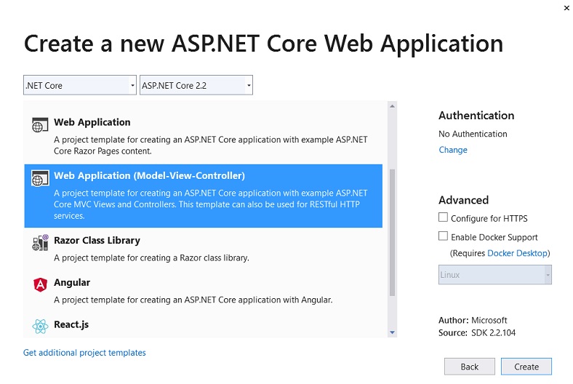
Task: Click the Angular template description text
Action: (193, 300)
